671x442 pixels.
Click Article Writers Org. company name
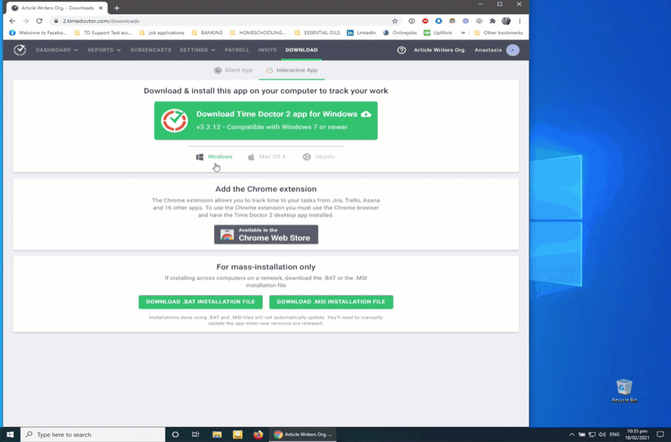point(439,50)
